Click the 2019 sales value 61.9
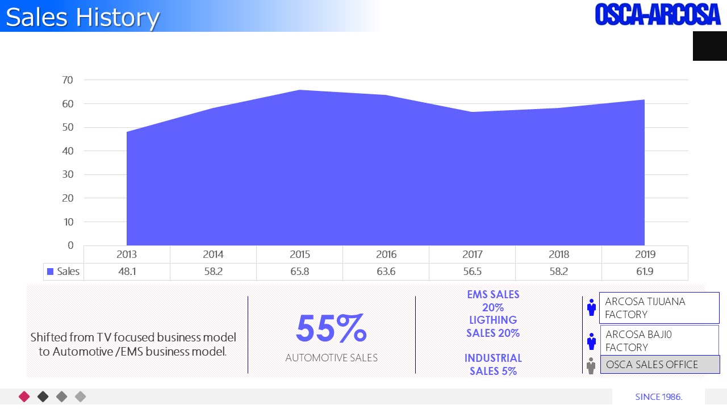Image resolution: width=727 pixels, height=409 pixels. pos(645,272)
